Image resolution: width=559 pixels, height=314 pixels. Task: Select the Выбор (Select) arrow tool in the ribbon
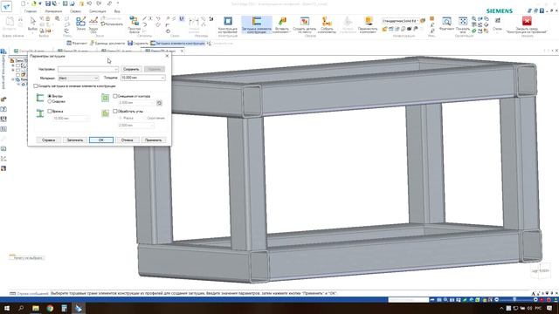[x=32, y=24]
